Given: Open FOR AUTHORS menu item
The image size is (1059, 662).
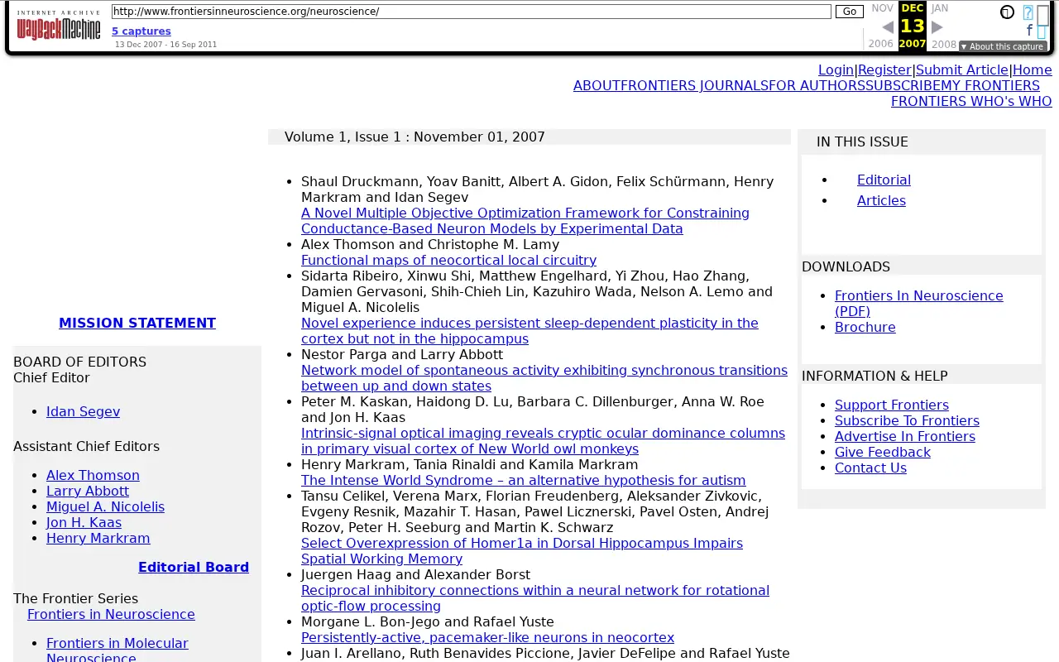Looking at the screenshot, I should pyautogui.click(x=817, y=86).
